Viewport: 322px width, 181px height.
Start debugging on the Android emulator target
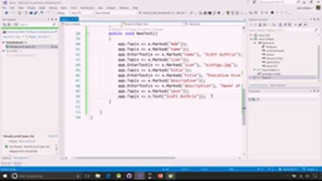[x=162, y=13]
